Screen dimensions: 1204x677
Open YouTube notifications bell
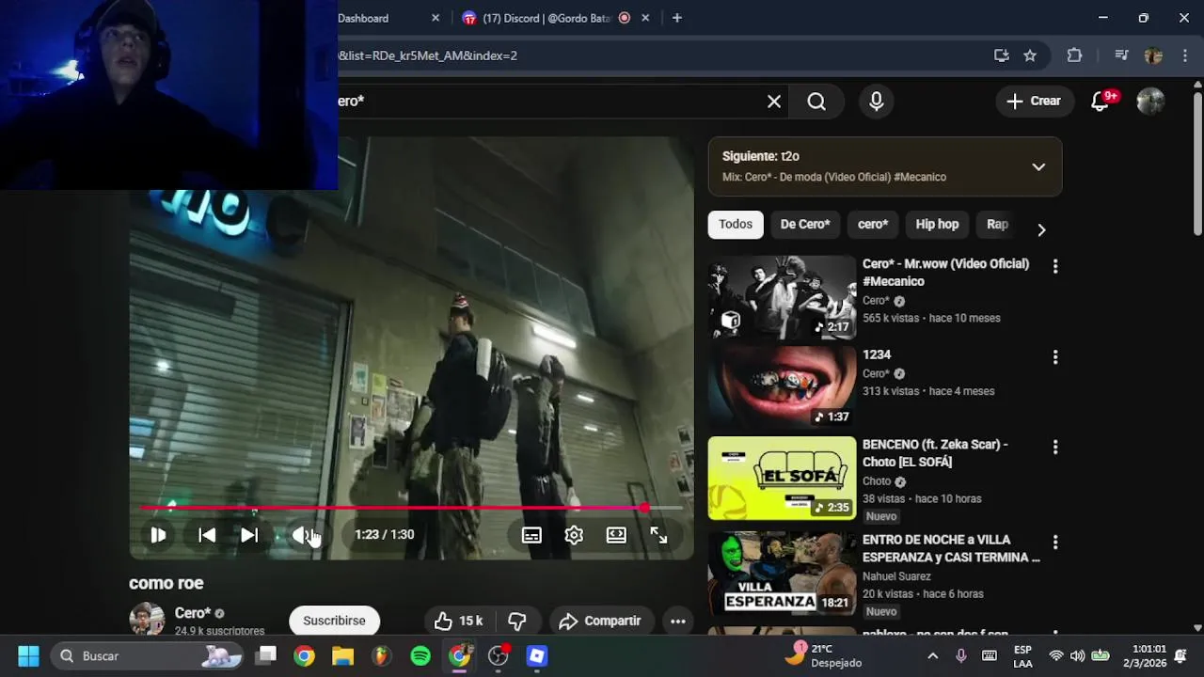click(1101, 102)
